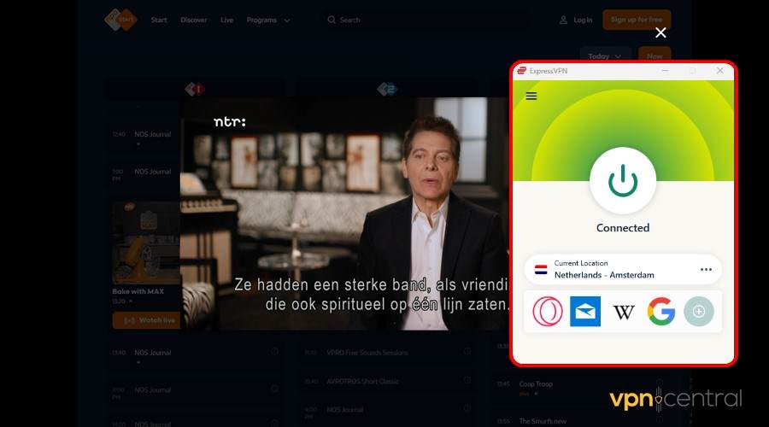769x427 pixels.
Task: Open the Live menu item
Action: coord(226,20)
